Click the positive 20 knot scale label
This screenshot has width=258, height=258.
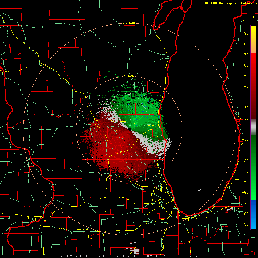pyautogui.click(x=246, y=108)
